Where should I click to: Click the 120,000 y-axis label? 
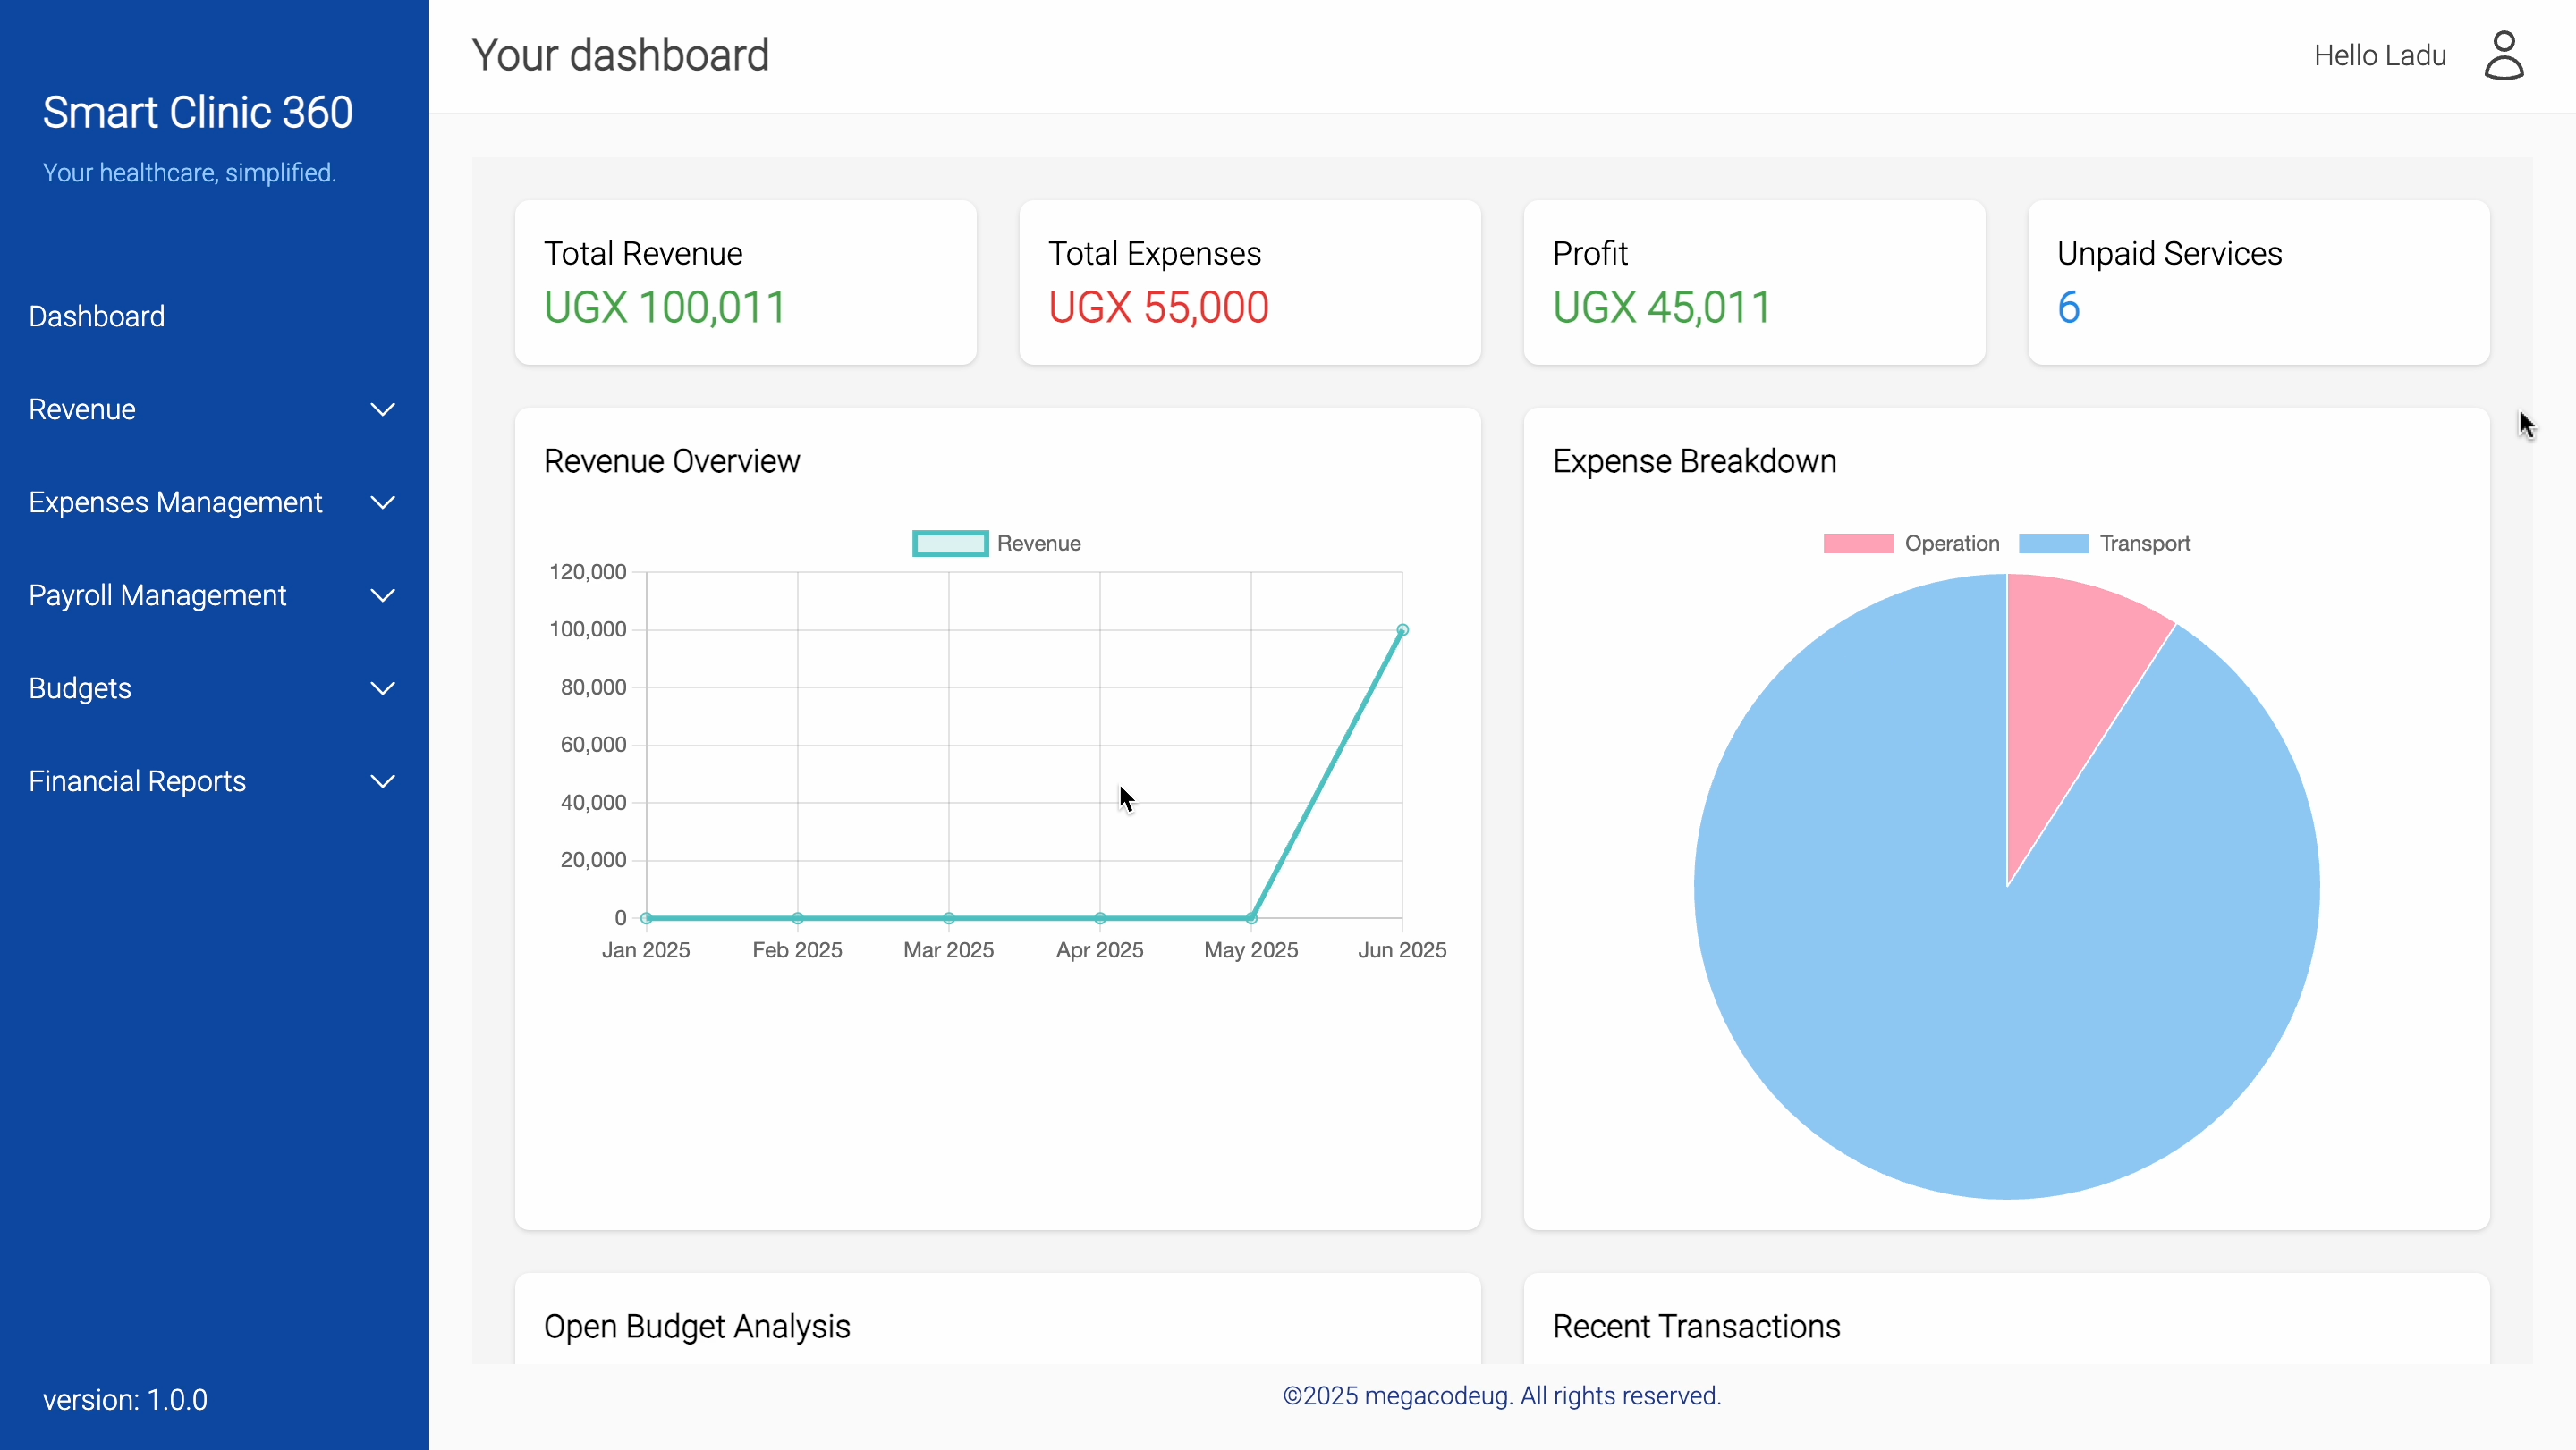pos(588,573)
